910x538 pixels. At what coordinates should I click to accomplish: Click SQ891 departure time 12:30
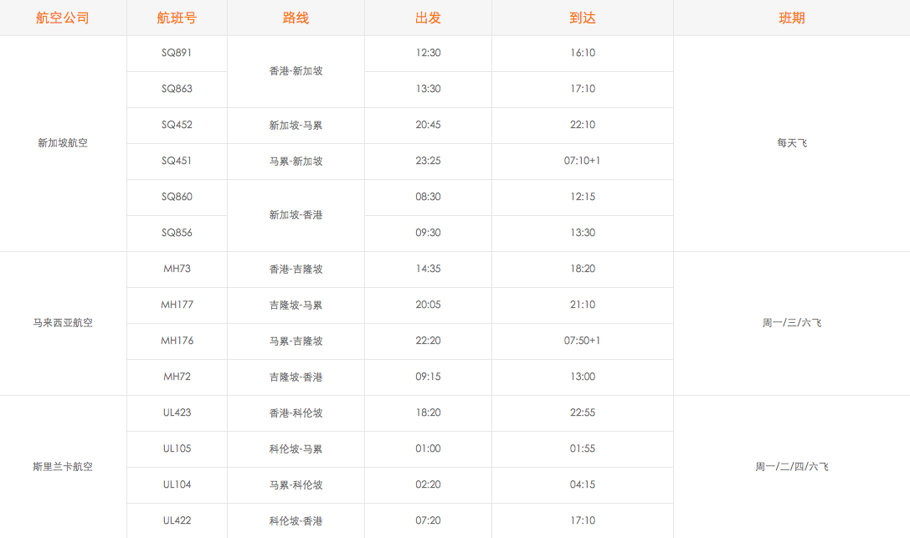(x=429, y=53)
